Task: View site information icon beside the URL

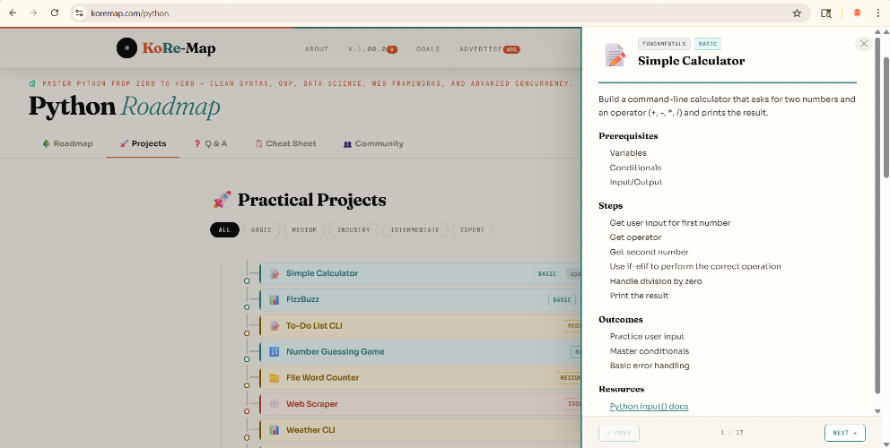Action: pos(80,13)
